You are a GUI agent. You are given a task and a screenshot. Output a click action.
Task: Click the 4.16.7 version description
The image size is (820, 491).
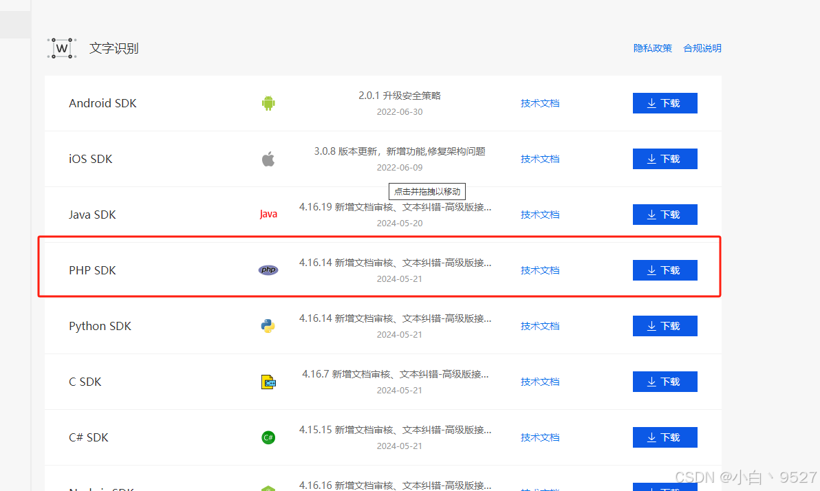point(396,374)
